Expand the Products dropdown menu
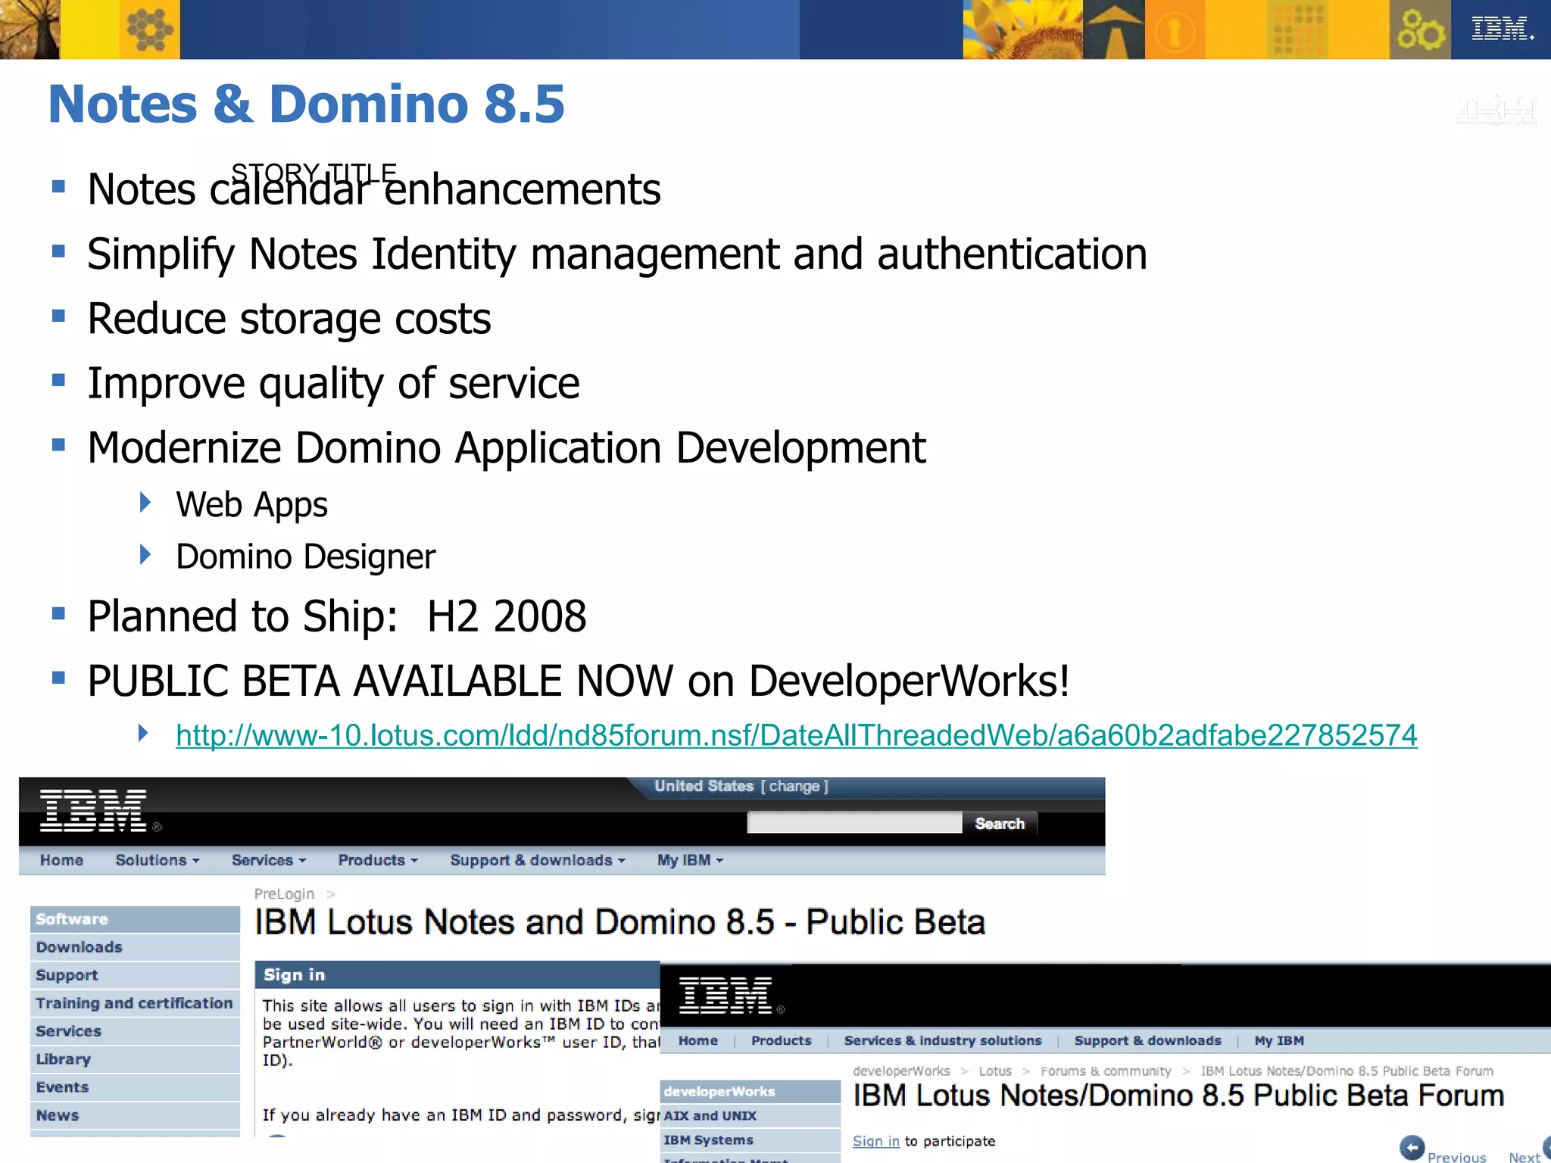Image resolution: width=1551 pixels, height=1163 pixels. (378, 860)
